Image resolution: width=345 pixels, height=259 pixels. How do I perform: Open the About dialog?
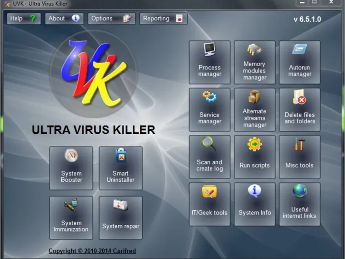pyautogui.click(x=64, y=19)
